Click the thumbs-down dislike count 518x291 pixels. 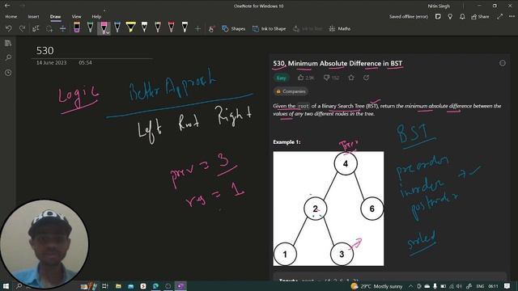(x=331, y=78)
